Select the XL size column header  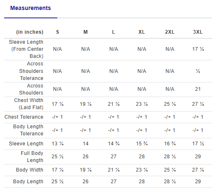[142, 32]
